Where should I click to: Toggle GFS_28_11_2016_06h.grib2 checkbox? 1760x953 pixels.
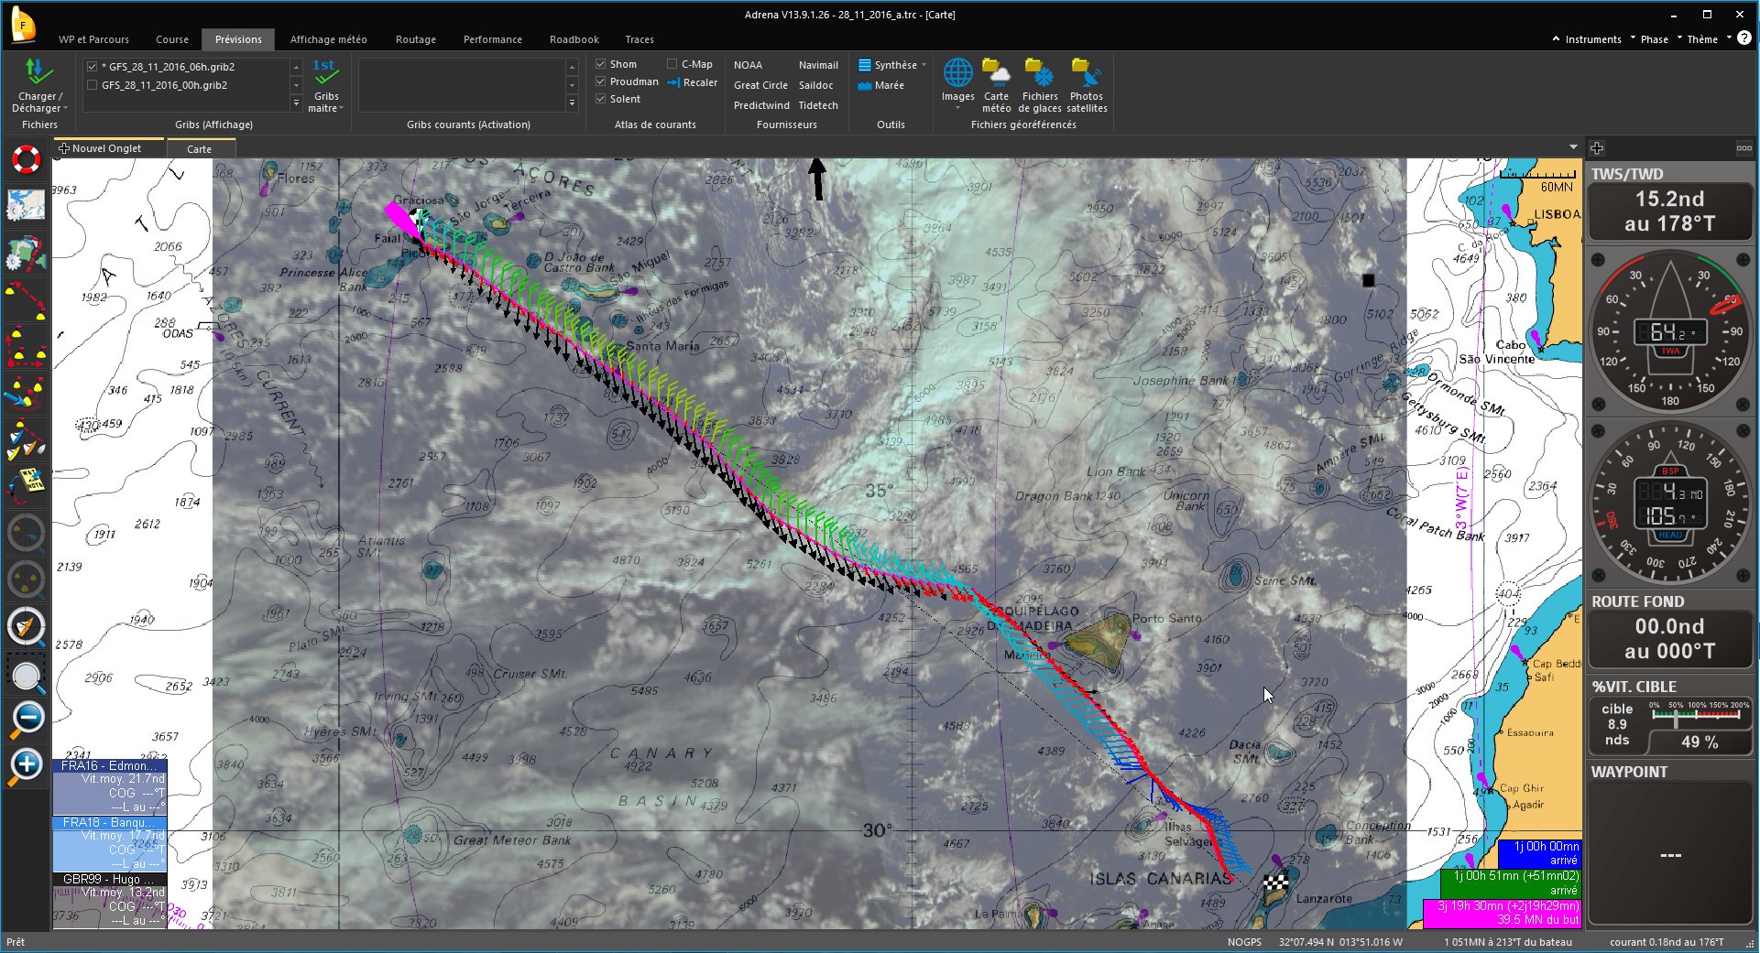(92, 67)
